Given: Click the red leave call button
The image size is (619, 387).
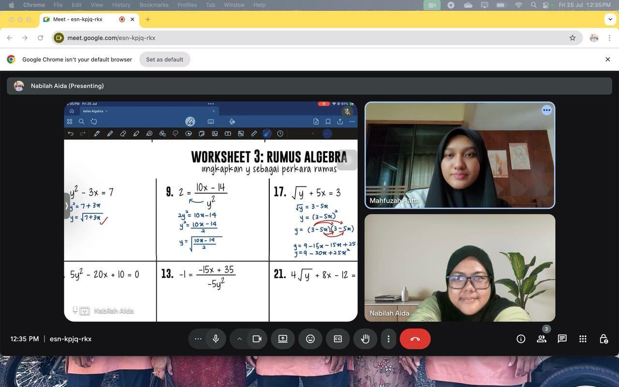Looking at the screenshot, I should tap(415, 339).
